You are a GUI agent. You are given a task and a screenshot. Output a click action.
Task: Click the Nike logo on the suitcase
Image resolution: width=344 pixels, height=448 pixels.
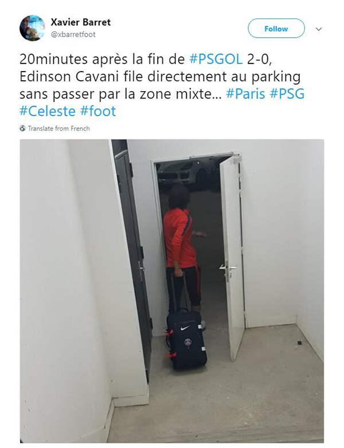185,328
